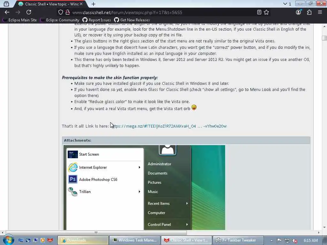
Task: Select Documents in start menu image
Action: tap(157, 173)
